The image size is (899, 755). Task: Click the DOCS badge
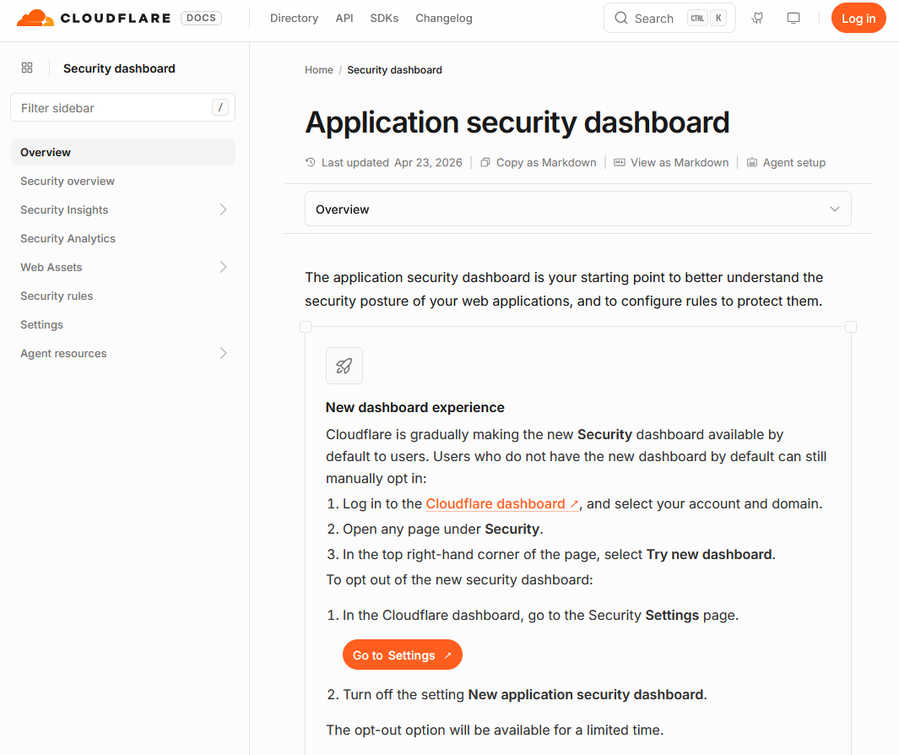click(x=201, y=18)
